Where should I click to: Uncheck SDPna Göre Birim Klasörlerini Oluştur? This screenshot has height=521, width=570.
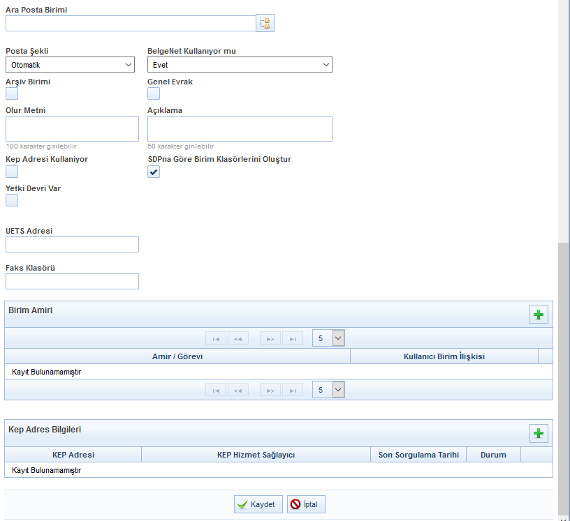(x=154, y=171)
